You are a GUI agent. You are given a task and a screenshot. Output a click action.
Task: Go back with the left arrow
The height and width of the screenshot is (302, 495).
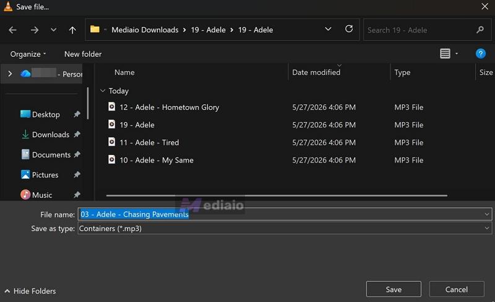tap(12, 30)
